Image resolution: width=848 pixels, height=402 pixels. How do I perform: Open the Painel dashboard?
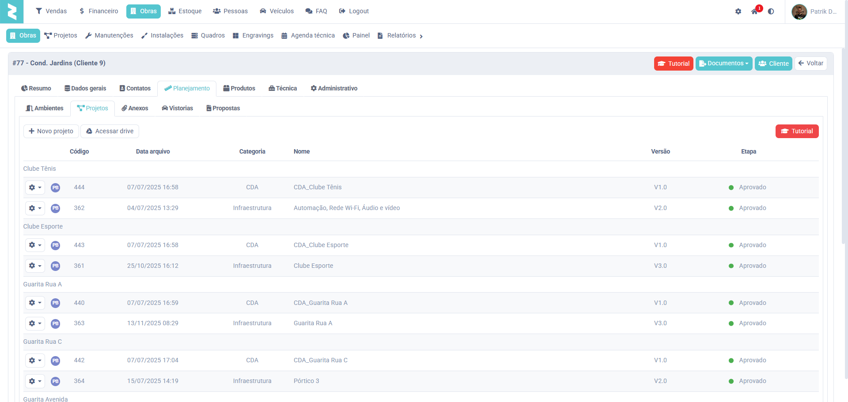pyautogui.click(x=356, y=36)
